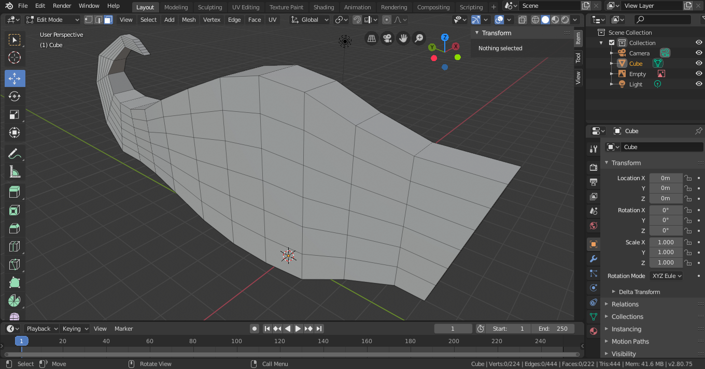Image resolution: width=705 pixels, height=369 pixels.
Task: Open the Rotation Mode XYZ Euler dropdown
Action: coord(666,276)
